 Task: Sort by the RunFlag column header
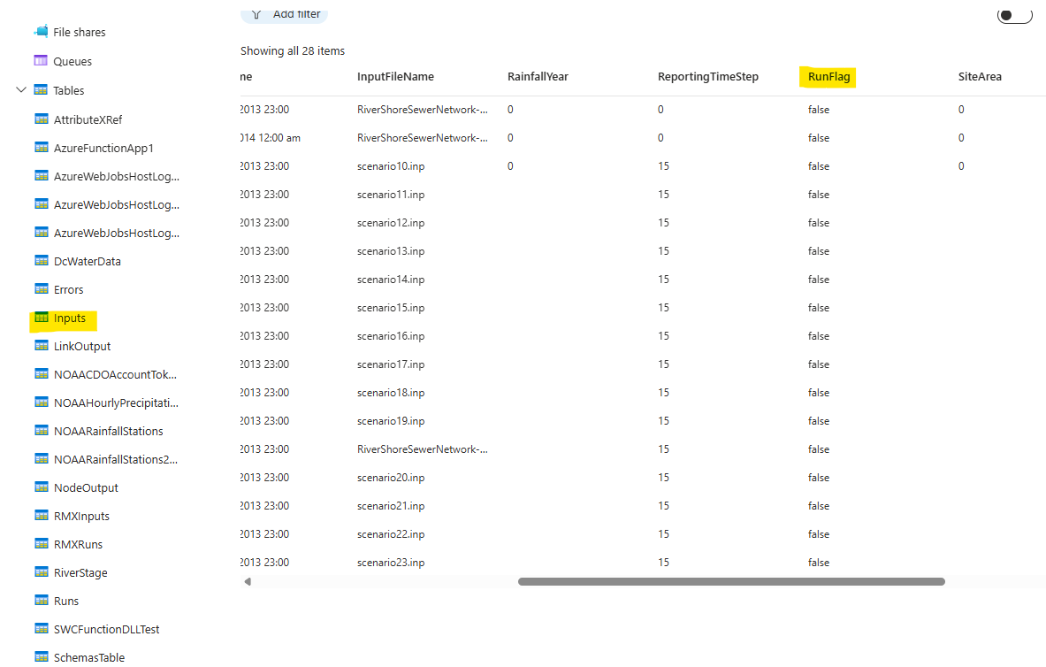tap(828, 77)
